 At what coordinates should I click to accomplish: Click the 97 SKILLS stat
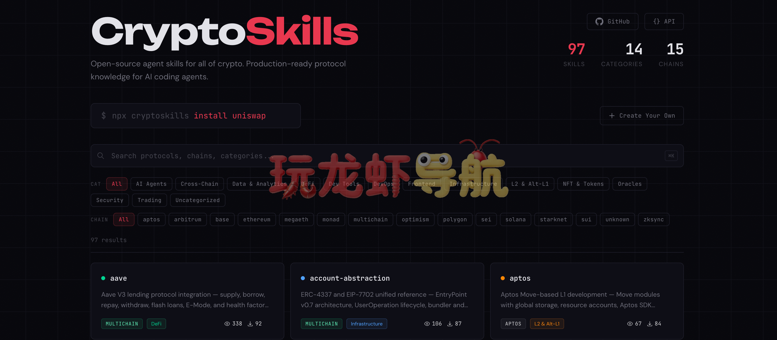pos(574,55)
